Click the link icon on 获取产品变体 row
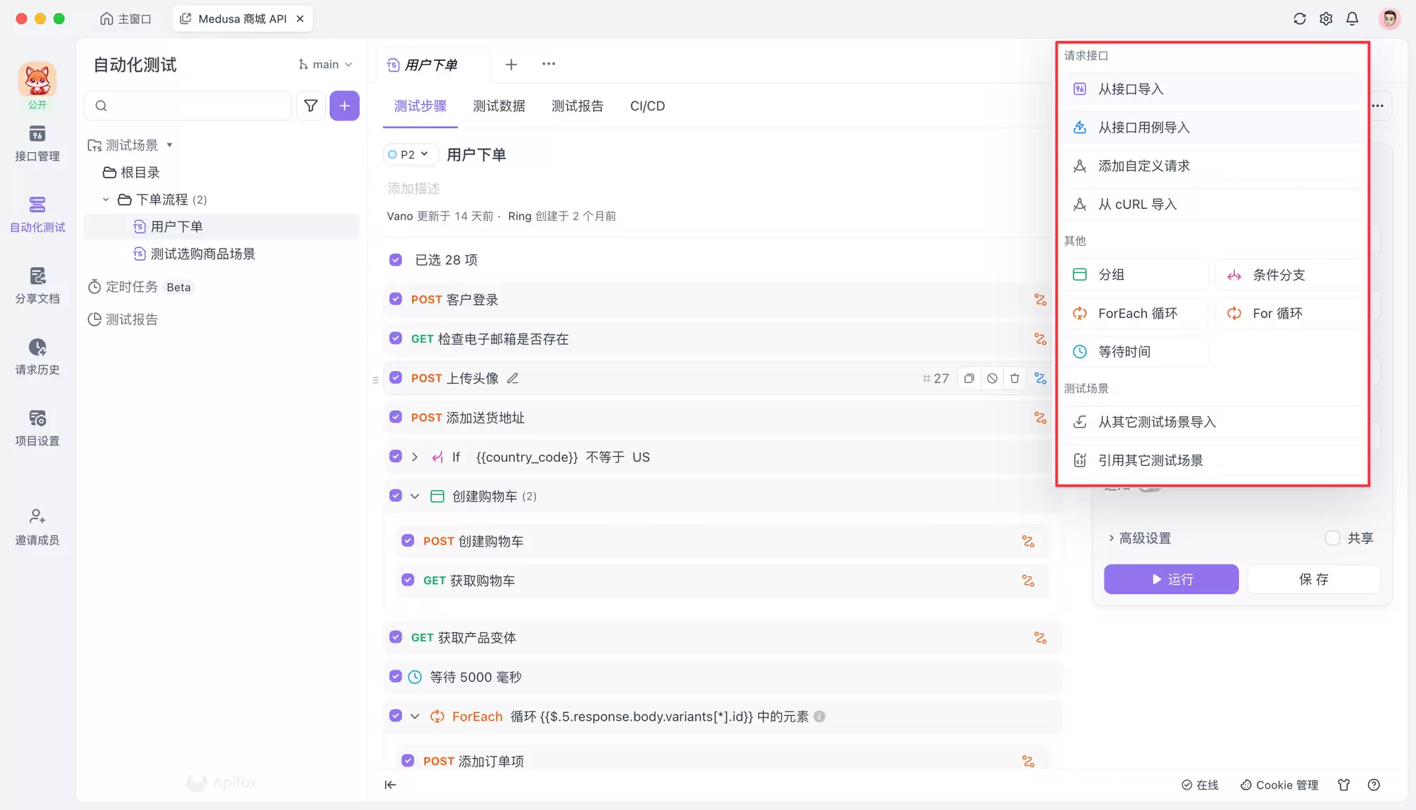Image resolution: width=1416 pixels, height=810 pixels. coord(1040,638)
